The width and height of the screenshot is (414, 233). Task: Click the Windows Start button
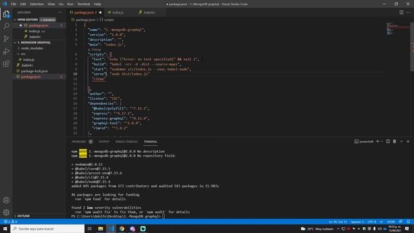(5, 228)
